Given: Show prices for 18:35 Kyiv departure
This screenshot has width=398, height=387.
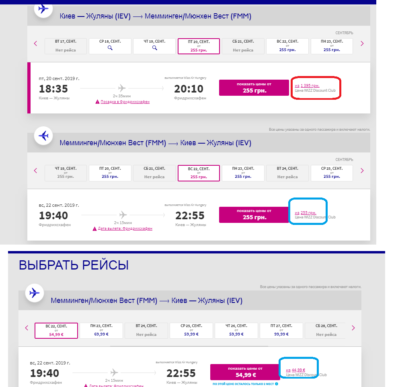Looking at the screenshot, I should click(x=254, y=88).
